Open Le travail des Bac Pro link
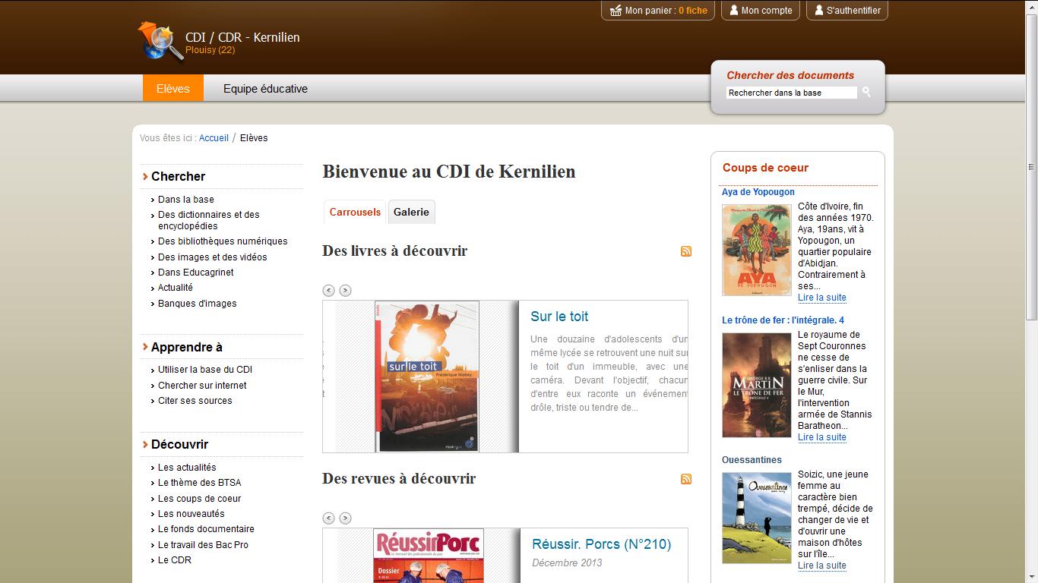The width and height of the screenshot is (1038, 583). (x=203, y=545)
